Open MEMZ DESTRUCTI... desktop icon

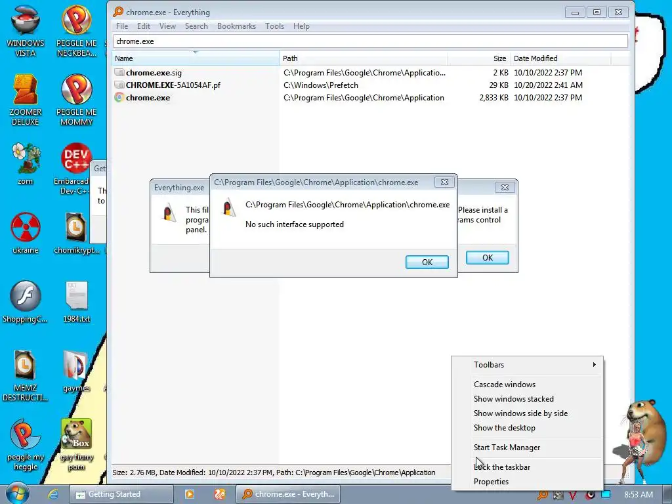[26, 375]
